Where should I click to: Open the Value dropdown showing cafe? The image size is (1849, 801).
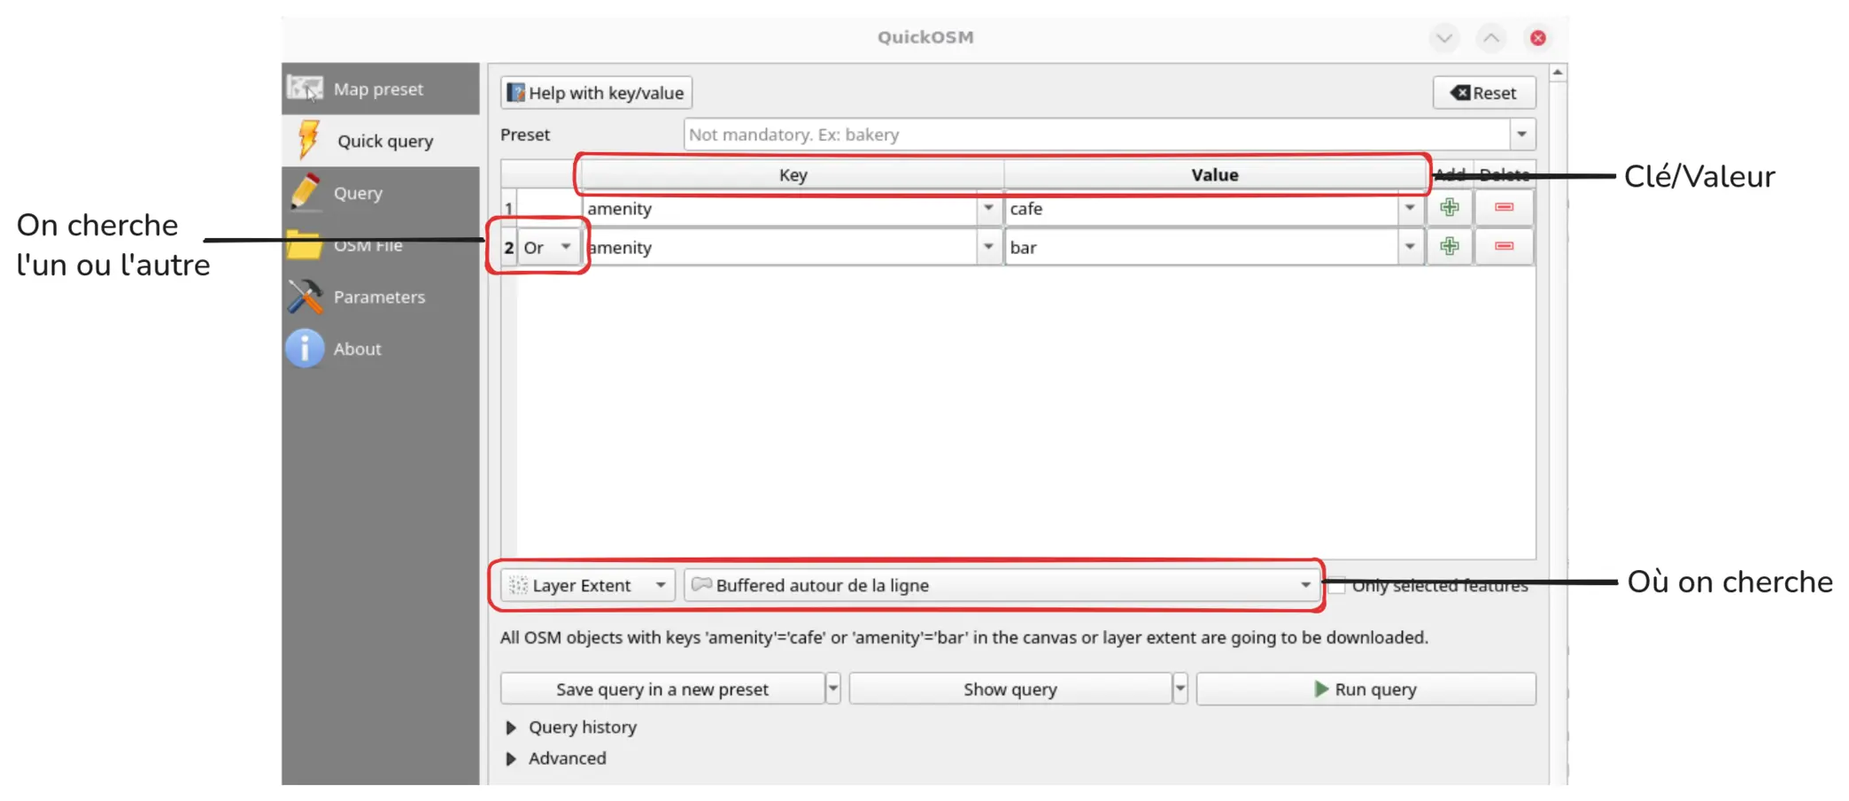click(1410, 209)
